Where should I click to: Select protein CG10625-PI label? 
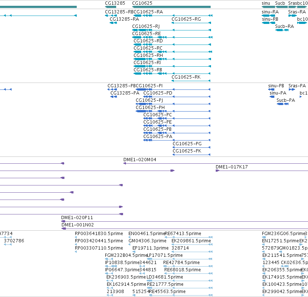point(149,86)
